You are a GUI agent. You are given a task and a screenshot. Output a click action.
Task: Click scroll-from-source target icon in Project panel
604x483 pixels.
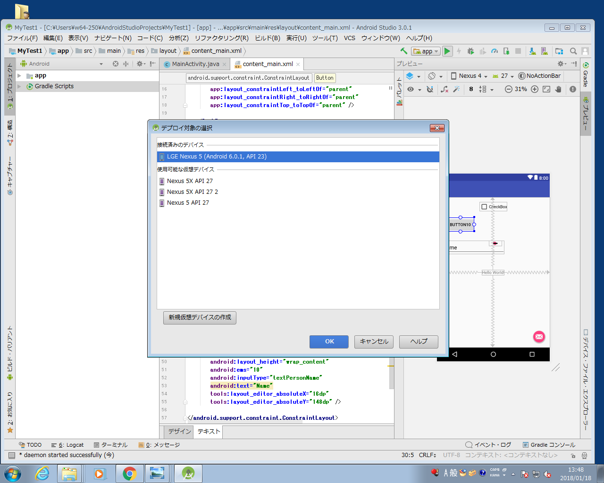click(x=116, y=64)
